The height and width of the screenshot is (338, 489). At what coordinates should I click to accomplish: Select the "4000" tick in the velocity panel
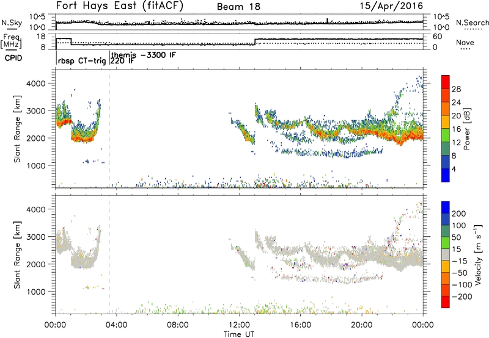coord(36,209)
